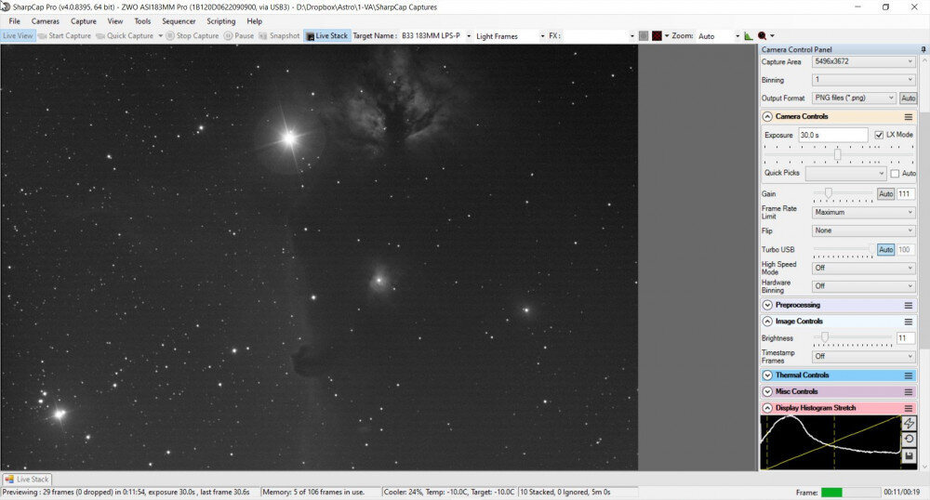930x500 pixels.
Task: Open the Target Name dropdown arrow
Action: (469, 36)
